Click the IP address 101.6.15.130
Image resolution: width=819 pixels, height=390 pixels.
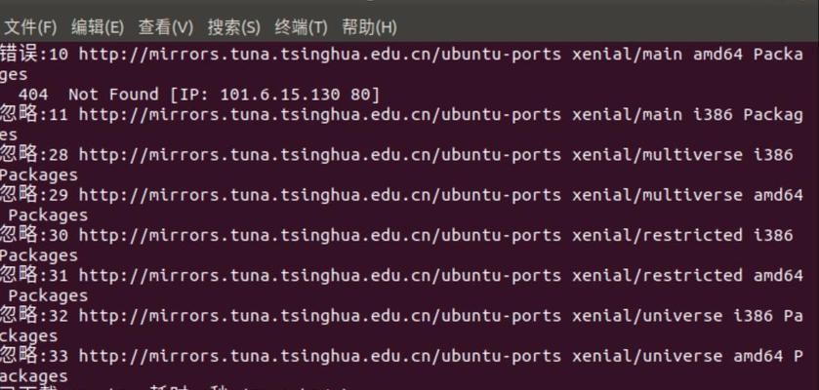coord(279,95)
